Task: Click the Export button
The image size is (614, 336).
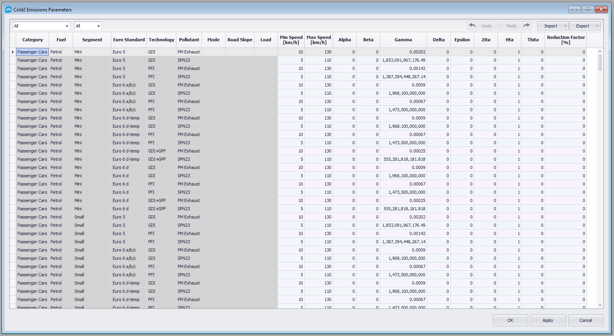Action: [583, 26]
